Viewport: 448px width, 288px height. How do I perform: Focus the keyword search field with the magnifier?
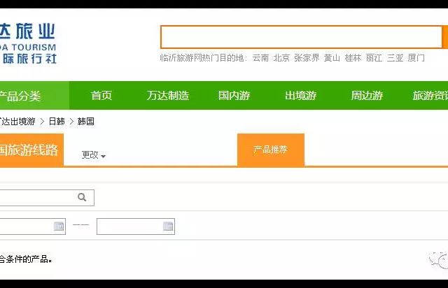(x=47, y=198)
